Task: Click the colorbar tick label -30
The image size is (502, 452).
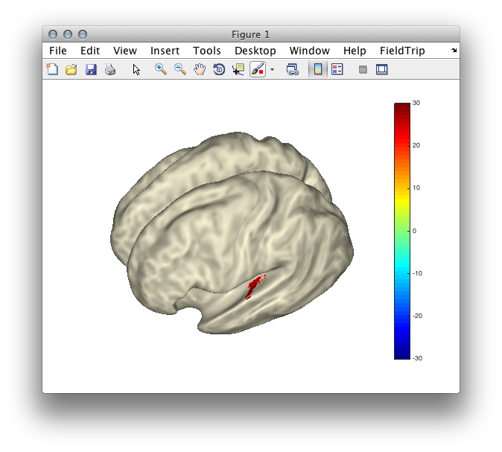Action: pos(417,358)
